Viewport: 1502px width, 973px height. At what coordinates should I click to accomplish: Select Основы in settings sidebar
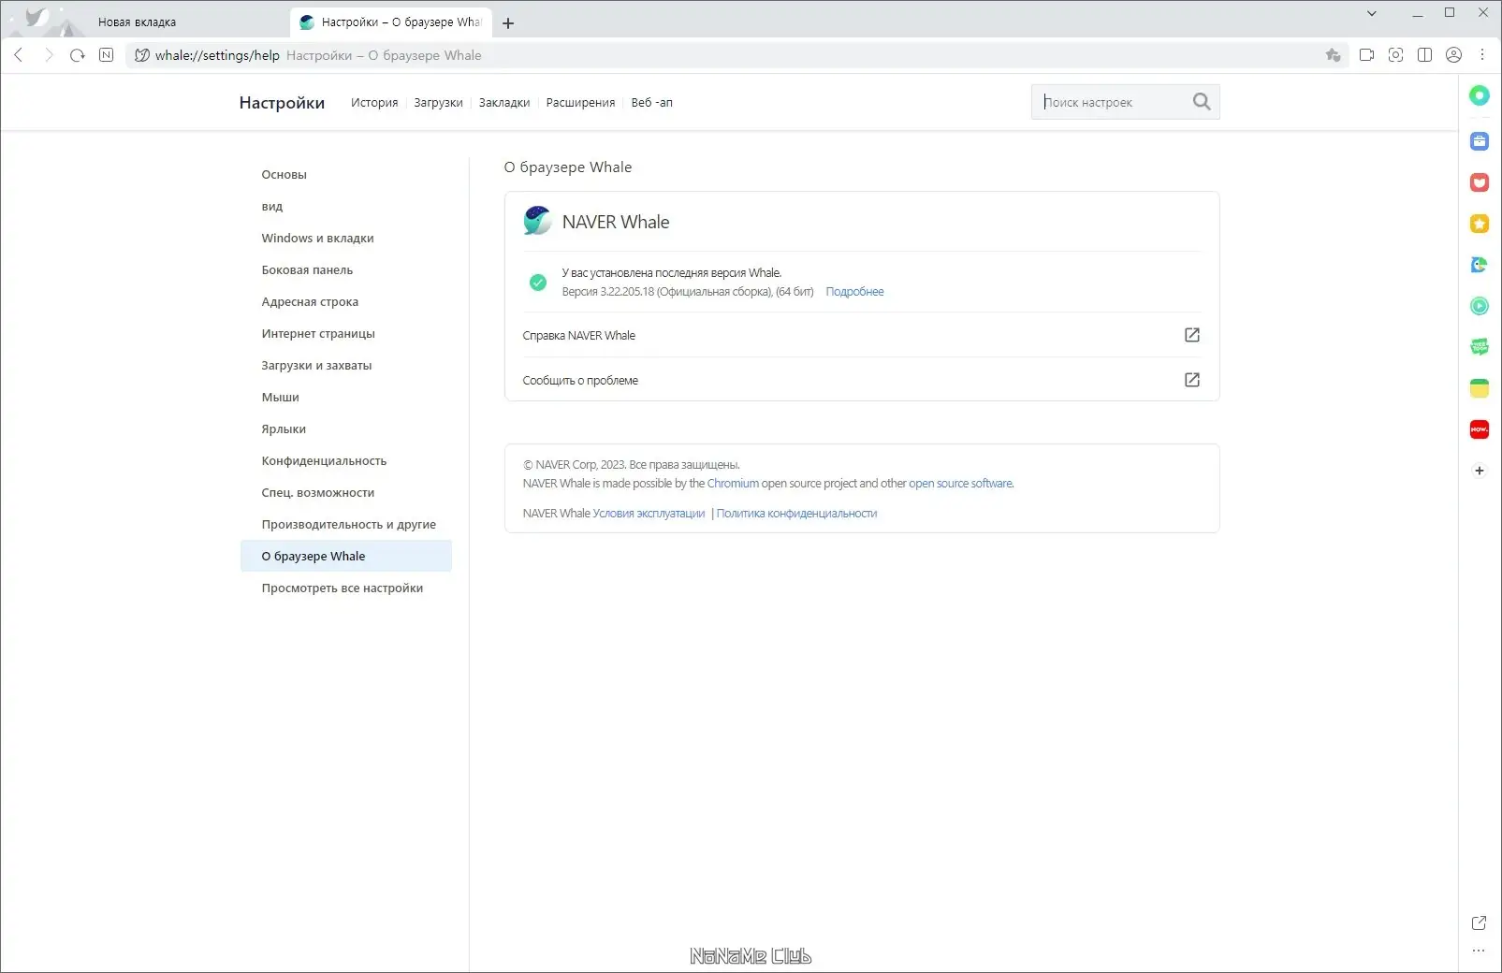(345, 175)
